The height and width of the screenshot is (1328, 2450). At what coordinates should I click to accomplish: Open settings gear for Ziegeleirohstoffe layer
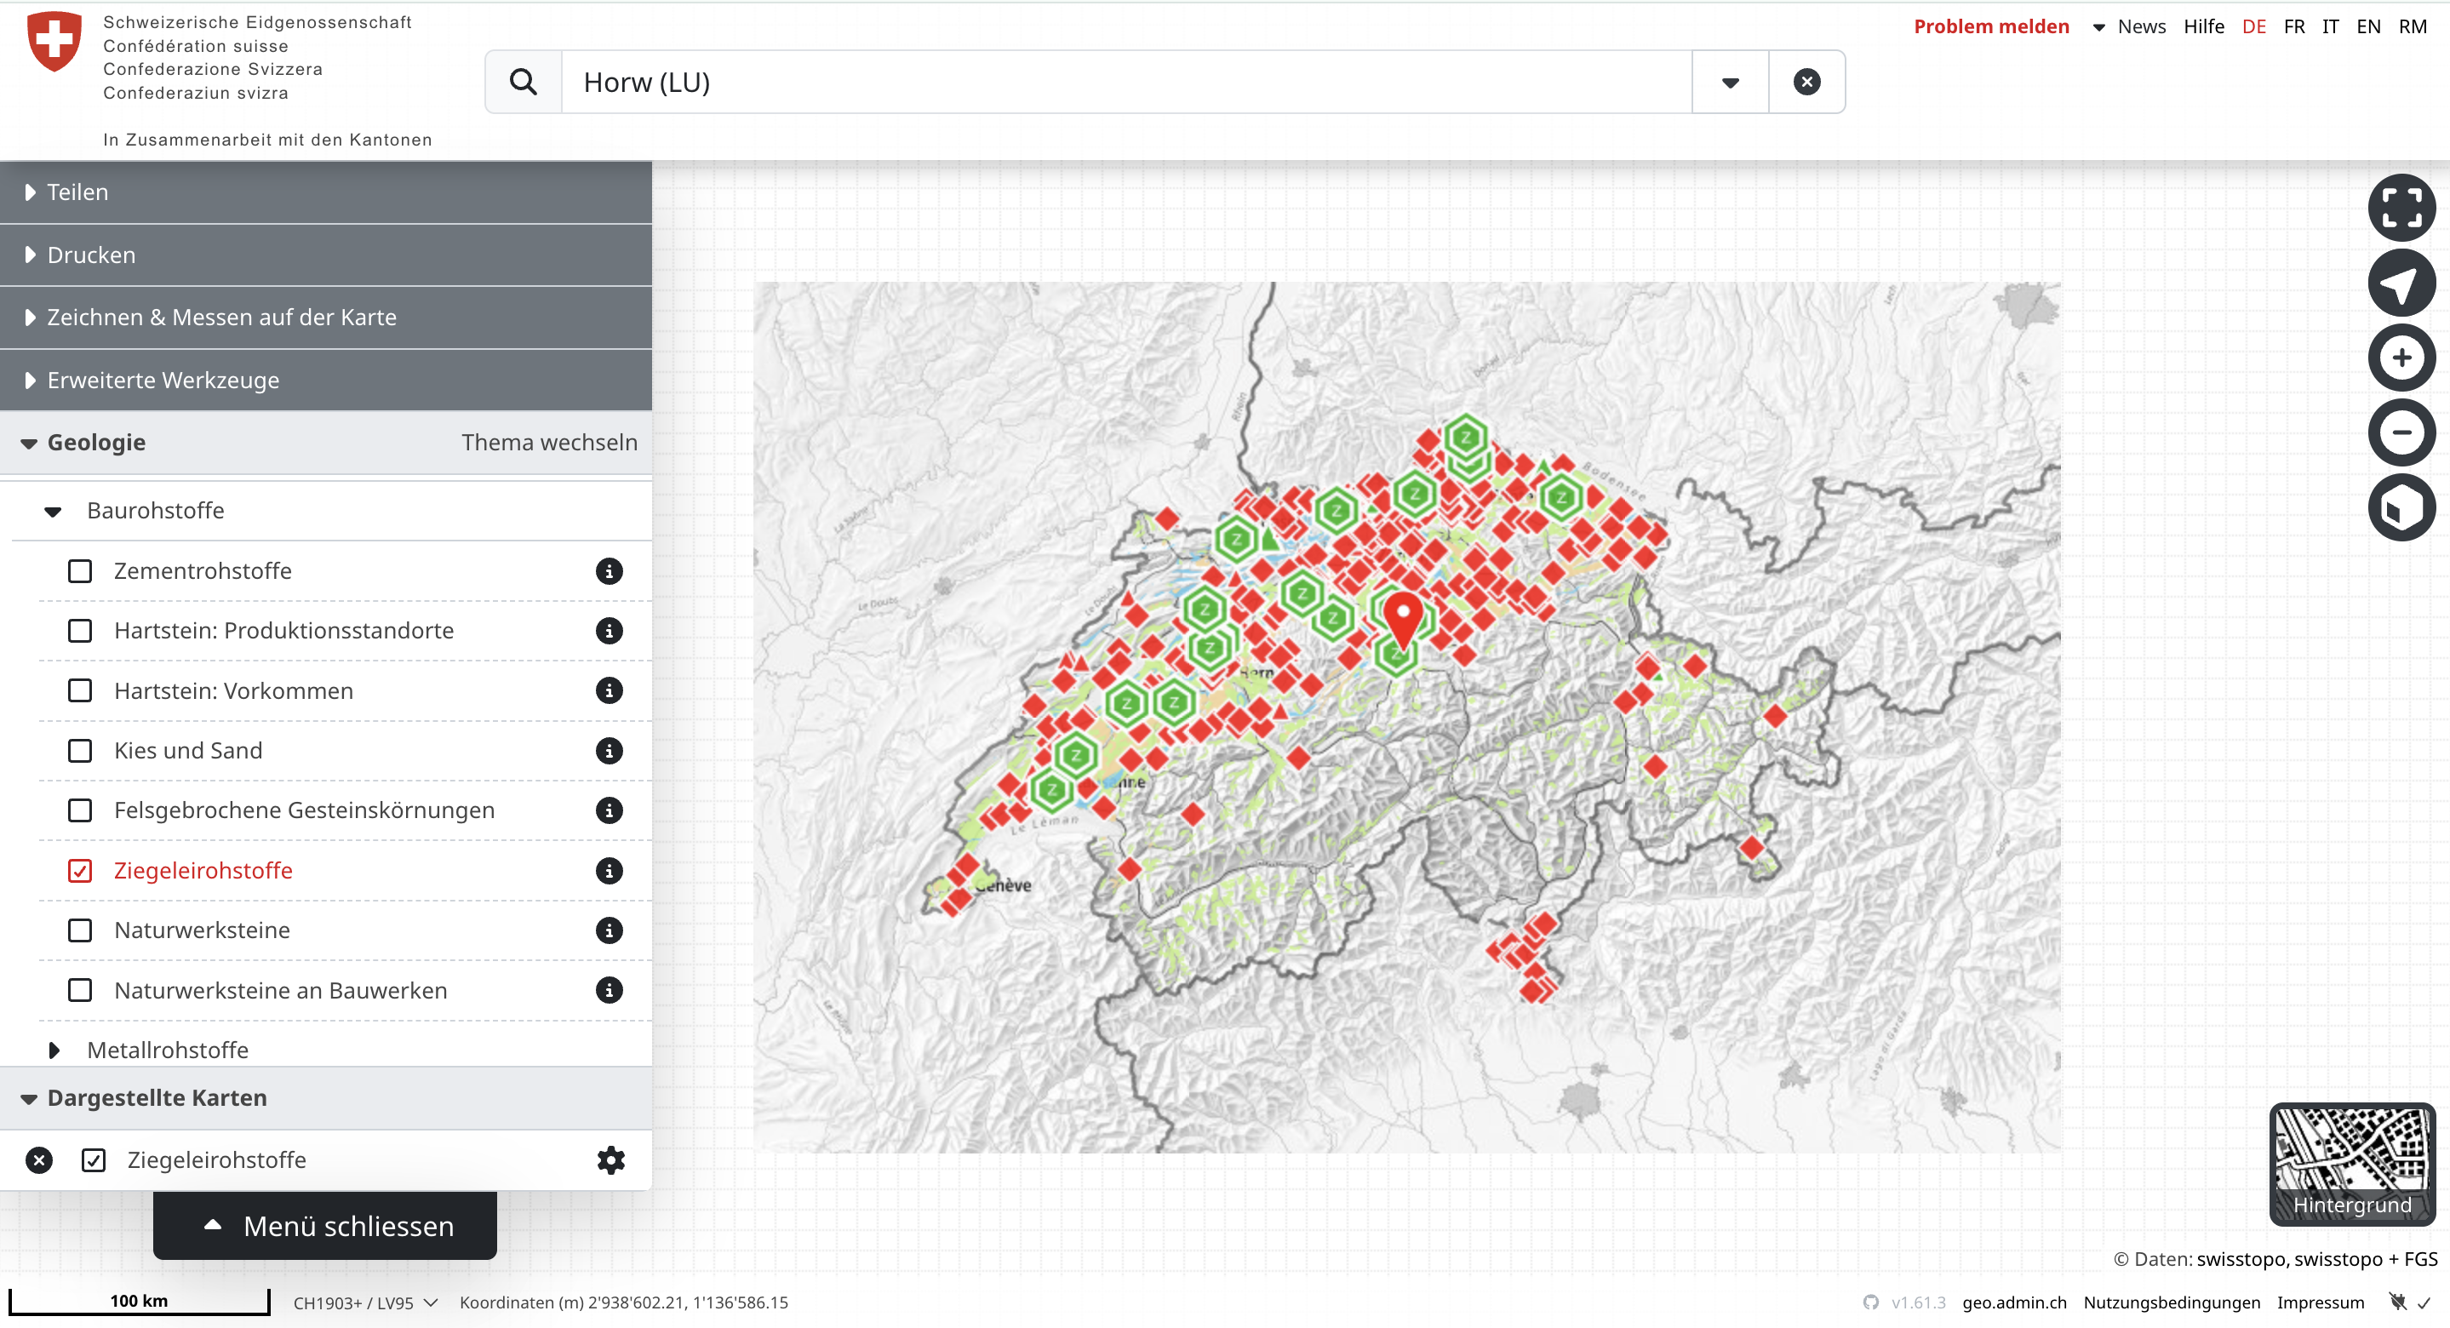[x=610, y=1159]
